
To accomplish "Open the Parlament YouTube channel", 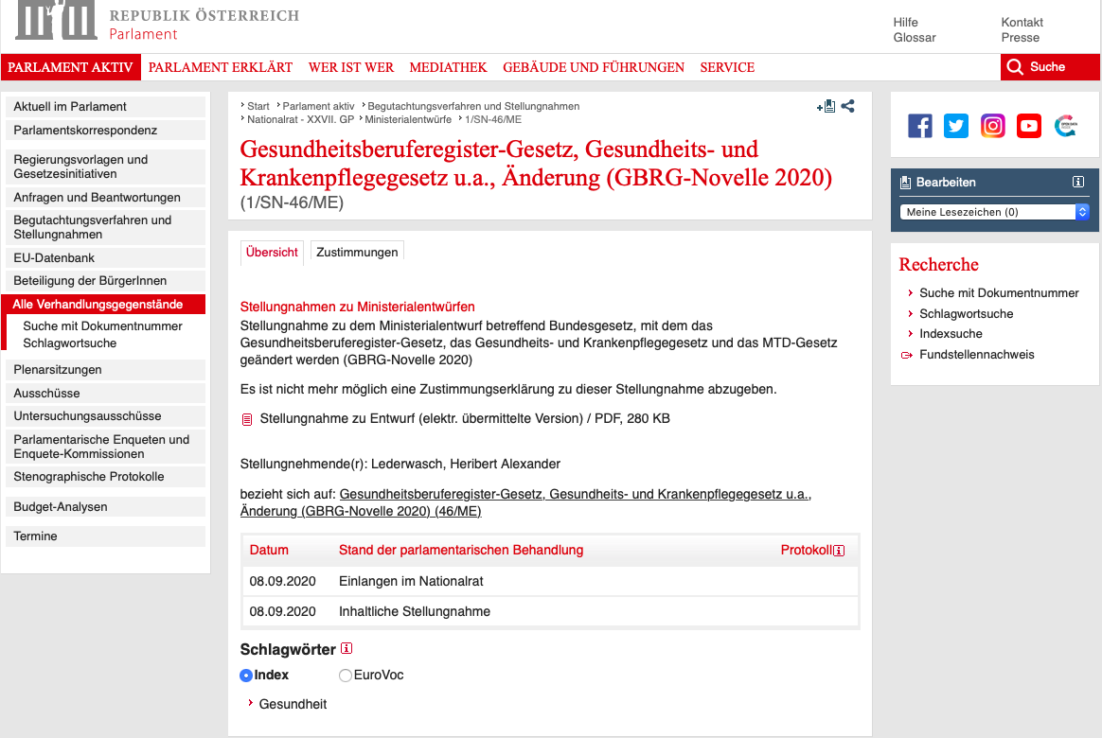I will tap(1028, 126).
